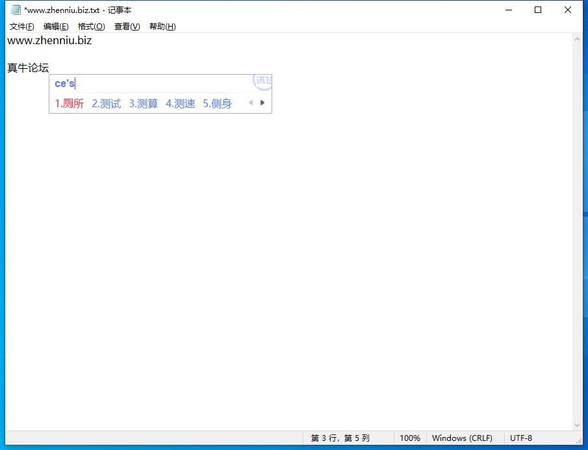588x450 pixels.
Task: Click the window title www.zhenniu.biz.txt - 记事本
Action: pyautogui.click(x=78, y=10)
